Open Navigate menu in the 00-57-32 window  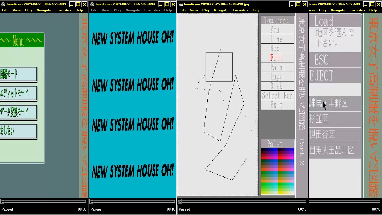(x=338, y=10)
